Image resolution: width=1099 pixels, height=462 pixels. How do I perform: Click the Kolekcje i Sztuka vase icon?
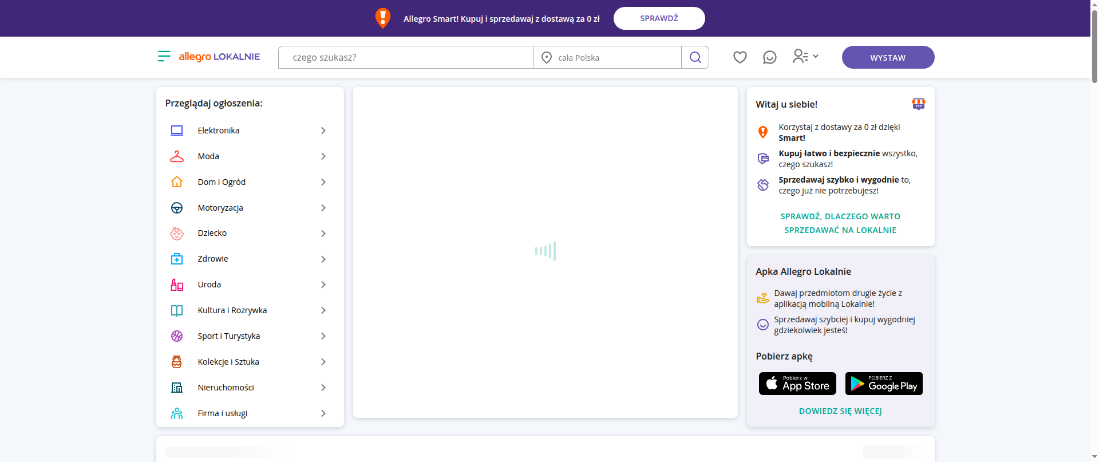point(177,362)
